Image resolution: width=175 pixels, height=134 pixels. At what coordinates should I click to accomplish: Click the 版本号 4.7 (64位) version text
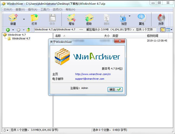112,69
